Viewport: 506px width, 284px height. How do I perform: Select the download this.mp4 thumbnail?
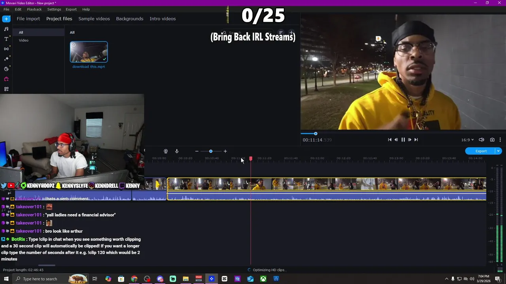(x=89, y=52)
